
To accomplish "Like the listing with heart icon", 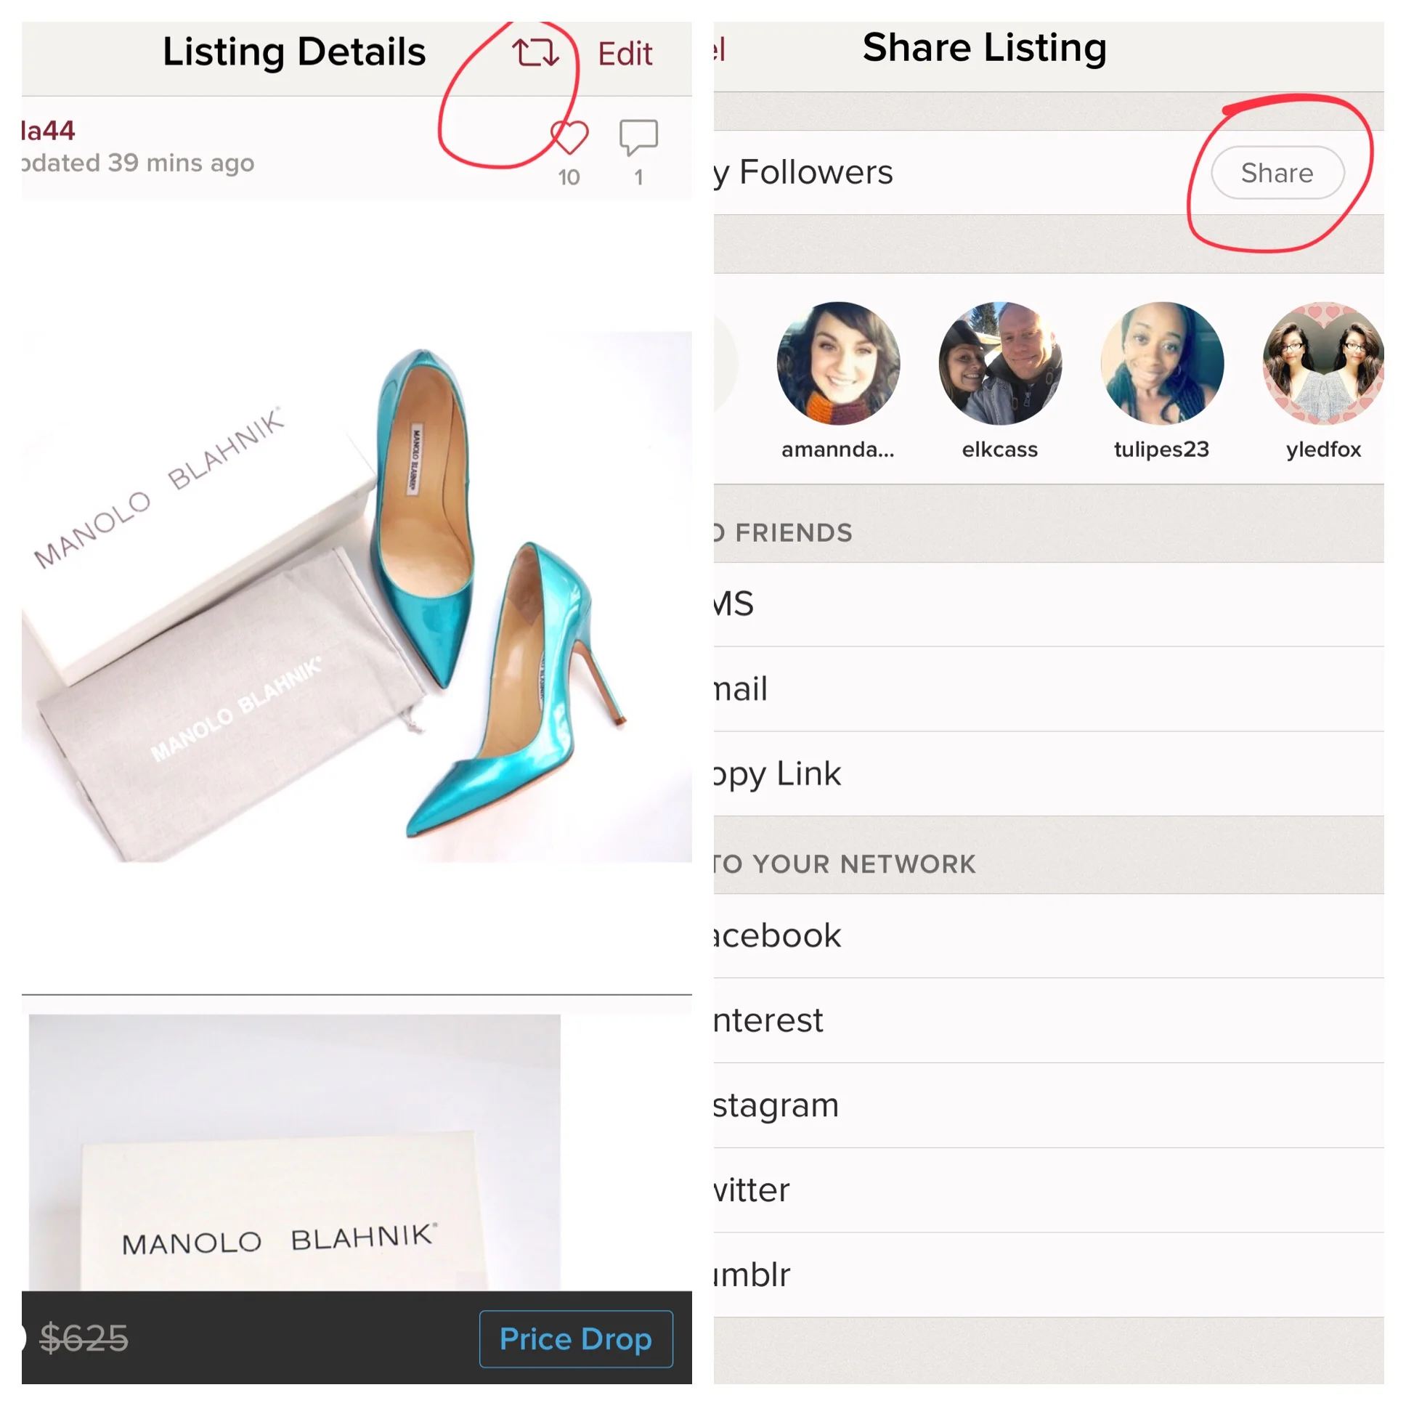I will coord(569,137).
